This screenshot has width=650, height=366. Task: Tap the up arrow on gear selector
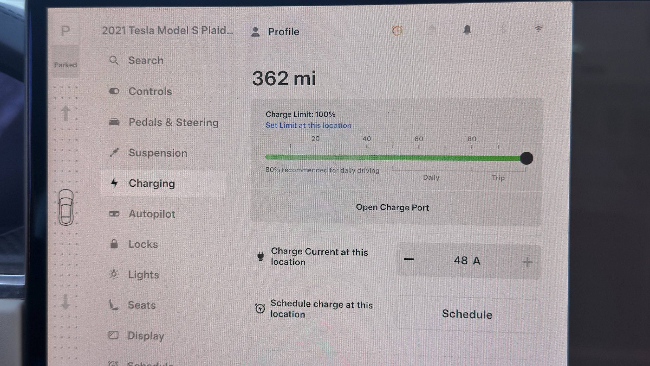[66, 113]
